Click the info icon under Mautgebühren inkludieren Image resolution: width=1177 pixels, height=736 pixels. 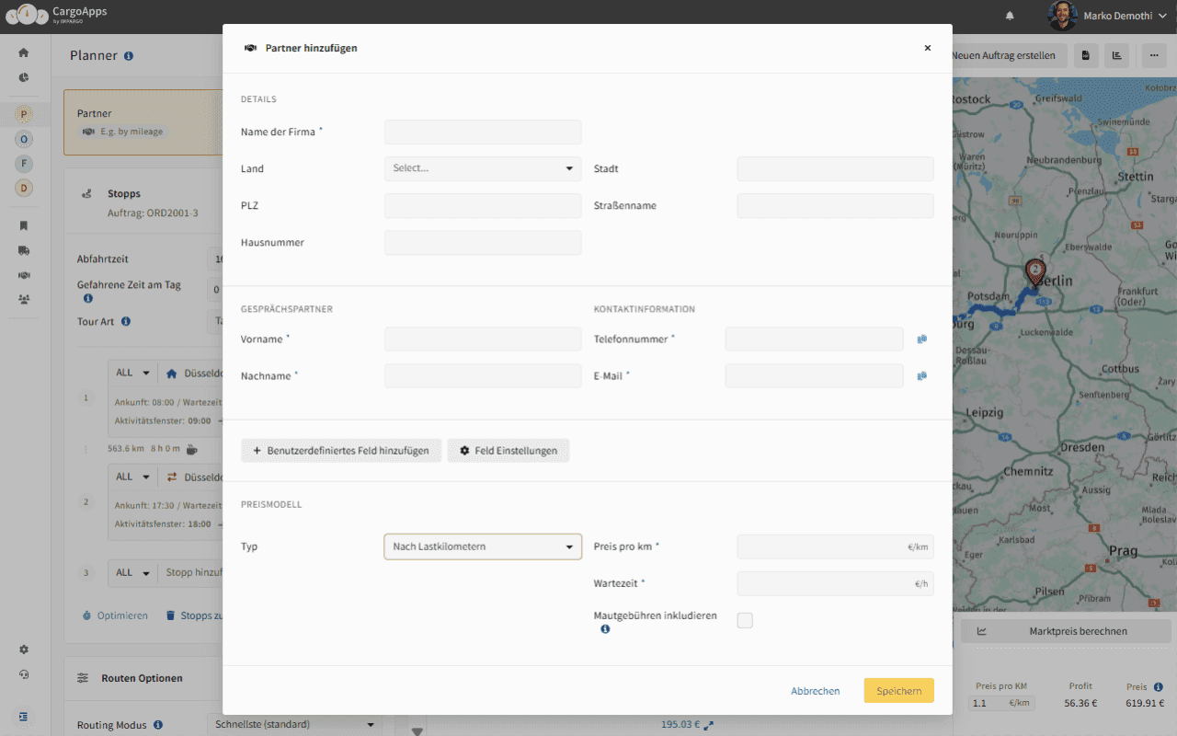[605, 629]
